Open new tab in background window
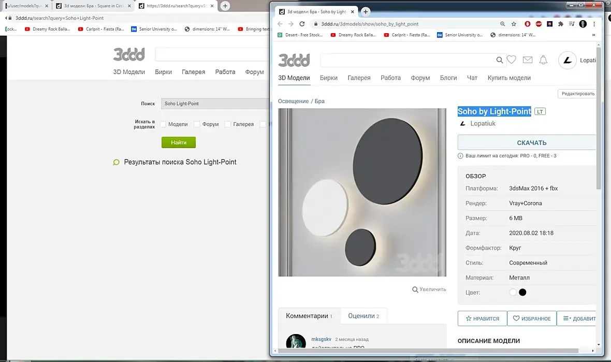Image resolution: width=611 pixels, height=362 pixels. 225,6
